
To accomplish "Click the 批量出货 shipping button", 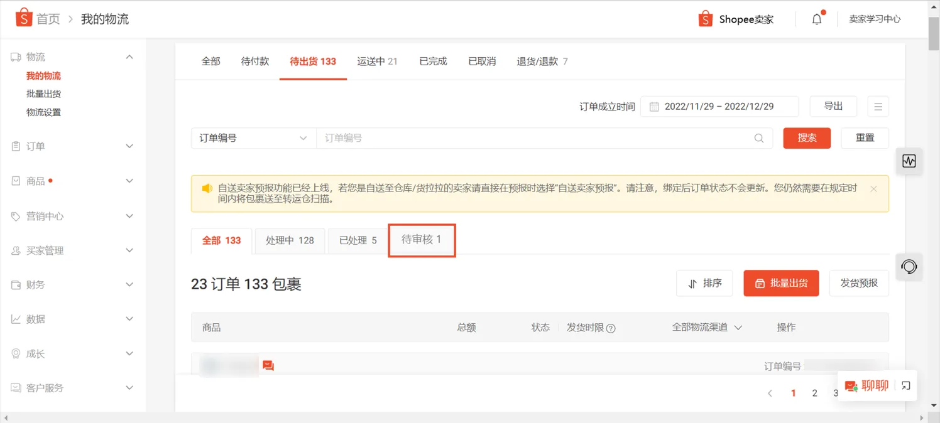I will click(x=781, y=283).
